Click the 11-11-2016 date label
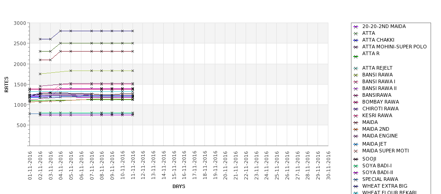The image size is (441, 194). coord(133,166)
